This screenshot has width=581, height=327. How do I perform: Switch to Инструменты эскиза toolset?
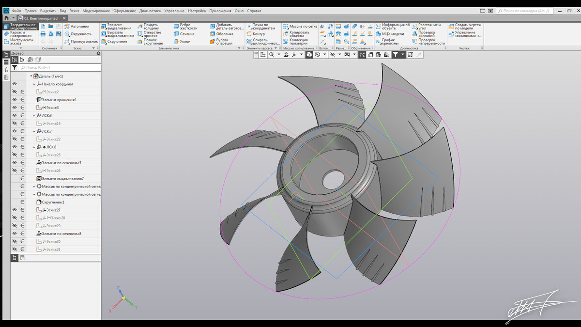pyautogui.click(x=20, y=42)
